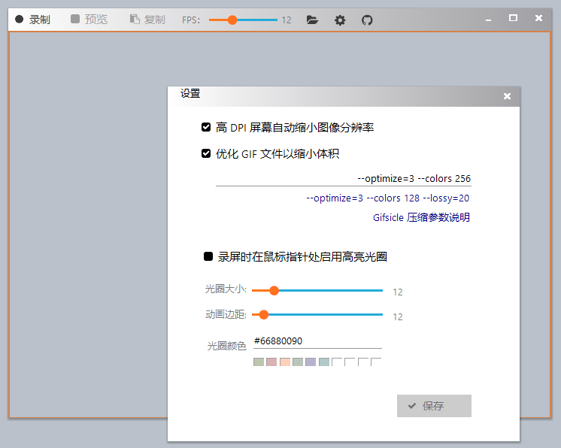Maximize the recorder window
Image resolution: width=561 pixels, height=448 pixels.
[513, 18]
